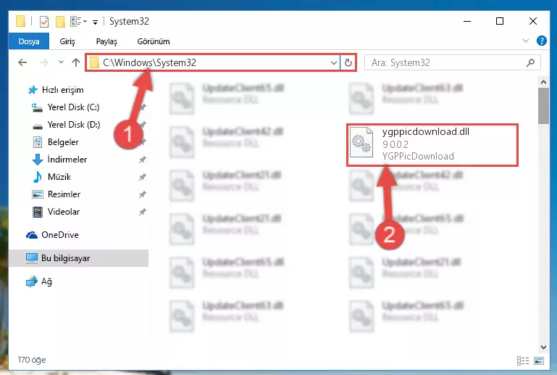Click the Forward navigation arrow
Viewport: 557px width, 375px height.
(43, 62)
